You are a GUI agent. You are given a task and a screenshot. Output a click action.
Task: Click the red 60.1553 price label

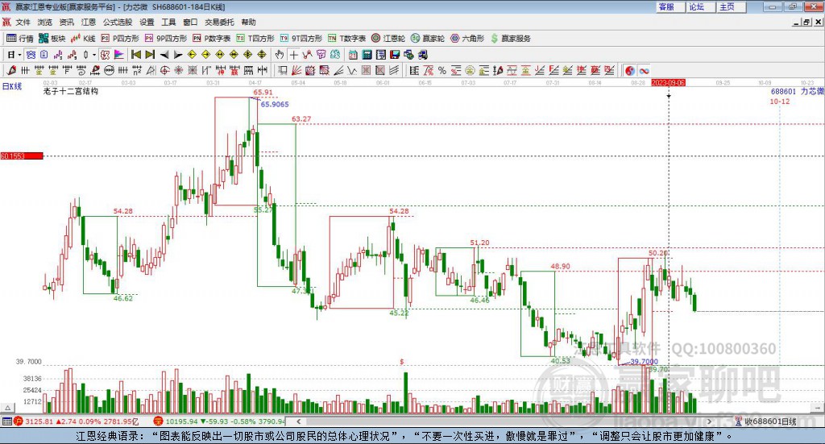pyautogui.click(x=22, y=156)
